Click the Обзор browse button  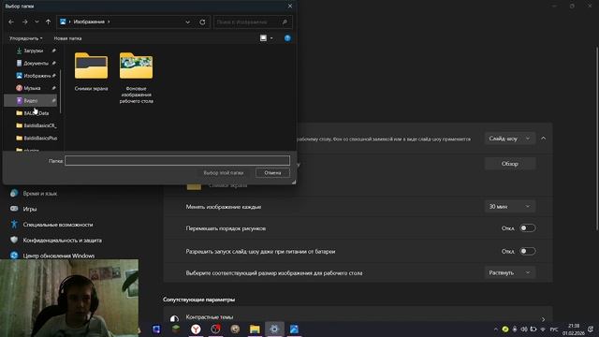509,164
